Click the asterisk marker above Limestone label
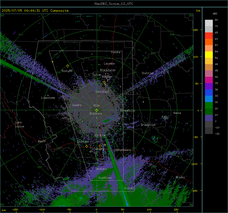 click(x=48, y=95)
